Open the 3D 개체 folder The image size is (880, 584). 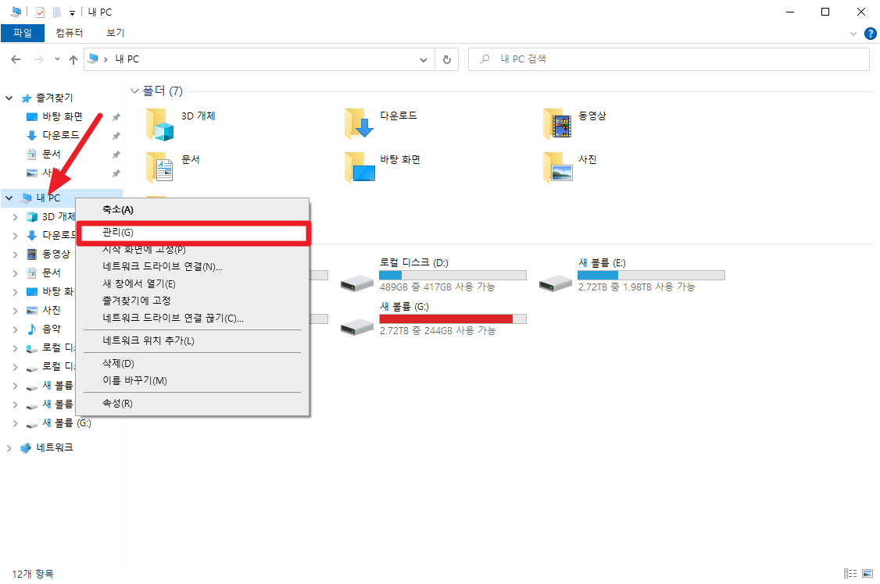click(x=160, y=123)
